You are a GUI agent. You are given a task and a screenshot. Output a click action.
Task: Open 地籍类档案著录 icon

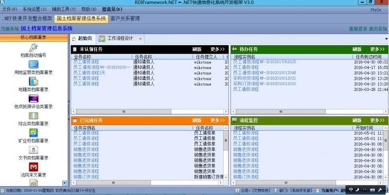[x=33, y=82]
